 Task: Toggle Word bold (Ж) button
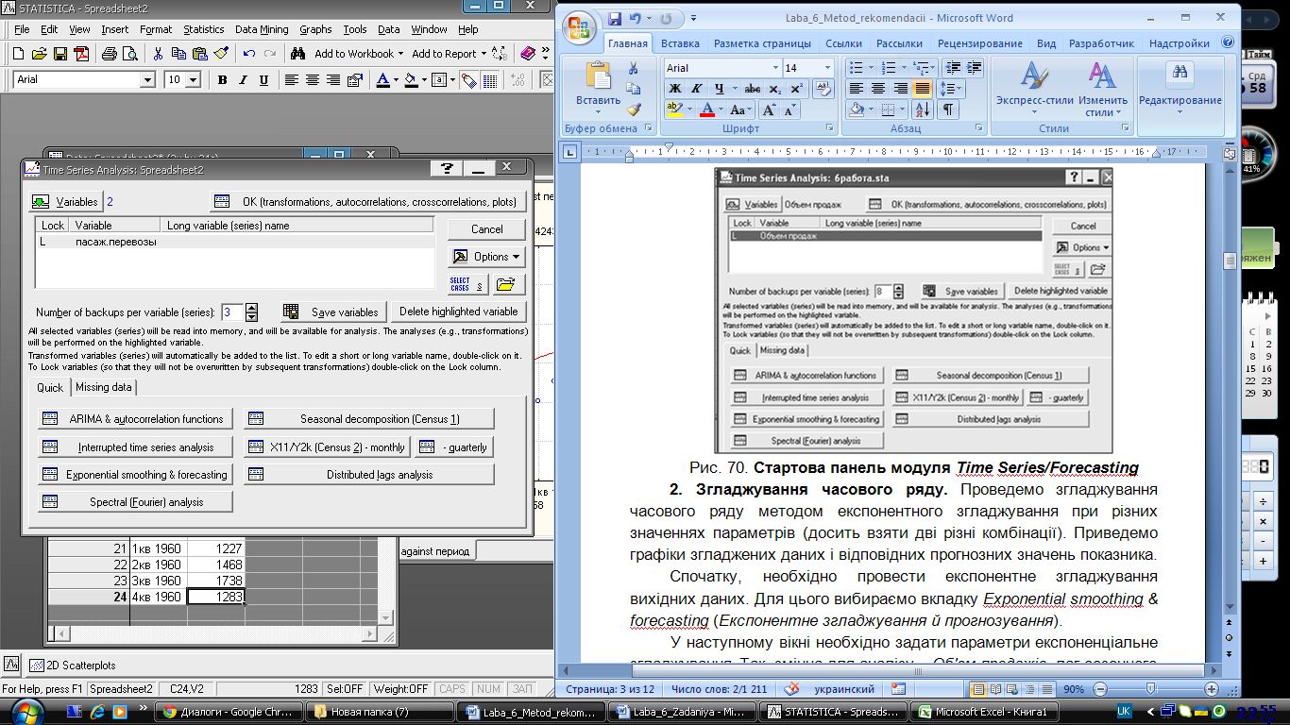point(675,89)
